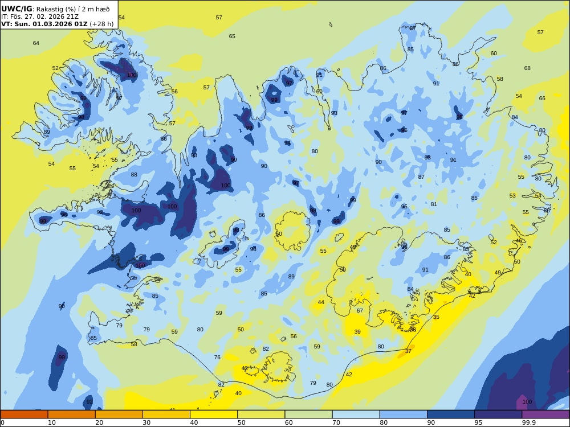
Task: Click the map value '35'
Action: pos(436,317)
